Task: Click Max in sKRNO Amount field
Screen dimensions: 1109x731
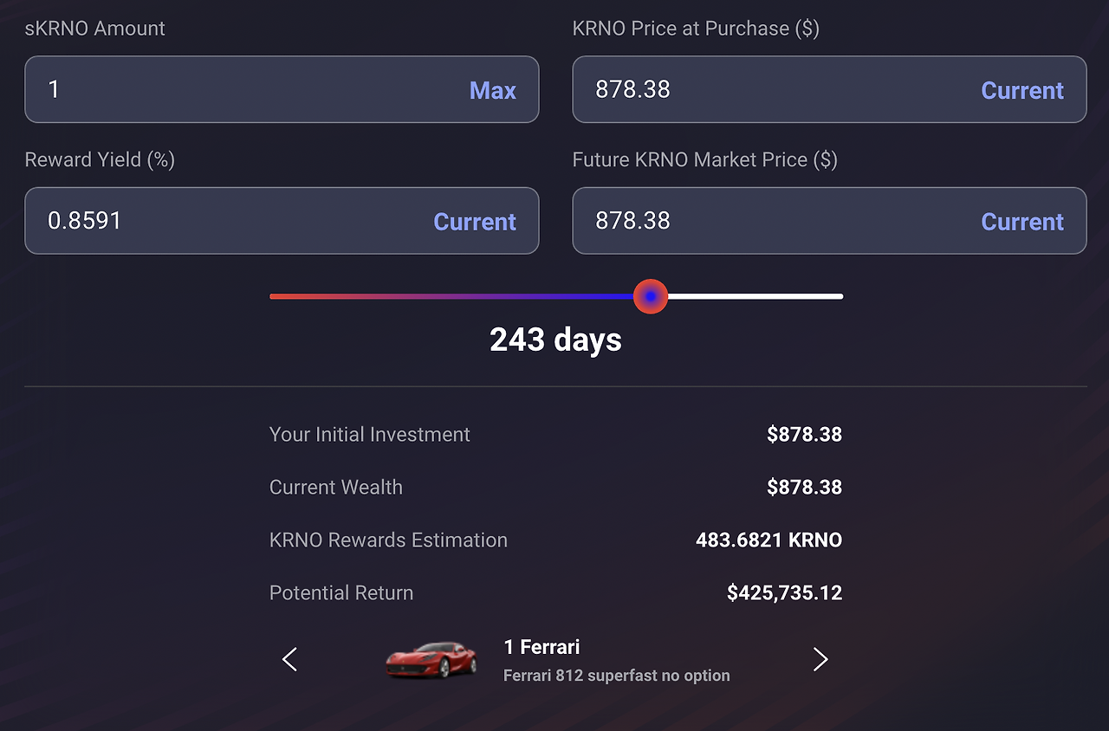Action: pos(492,90)
